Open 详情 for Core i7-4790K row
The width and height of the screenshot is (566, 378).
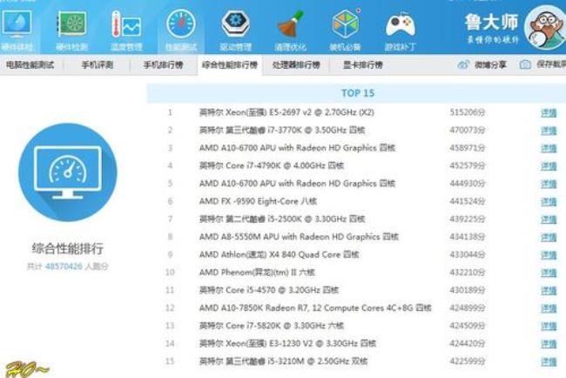[549, 166]
